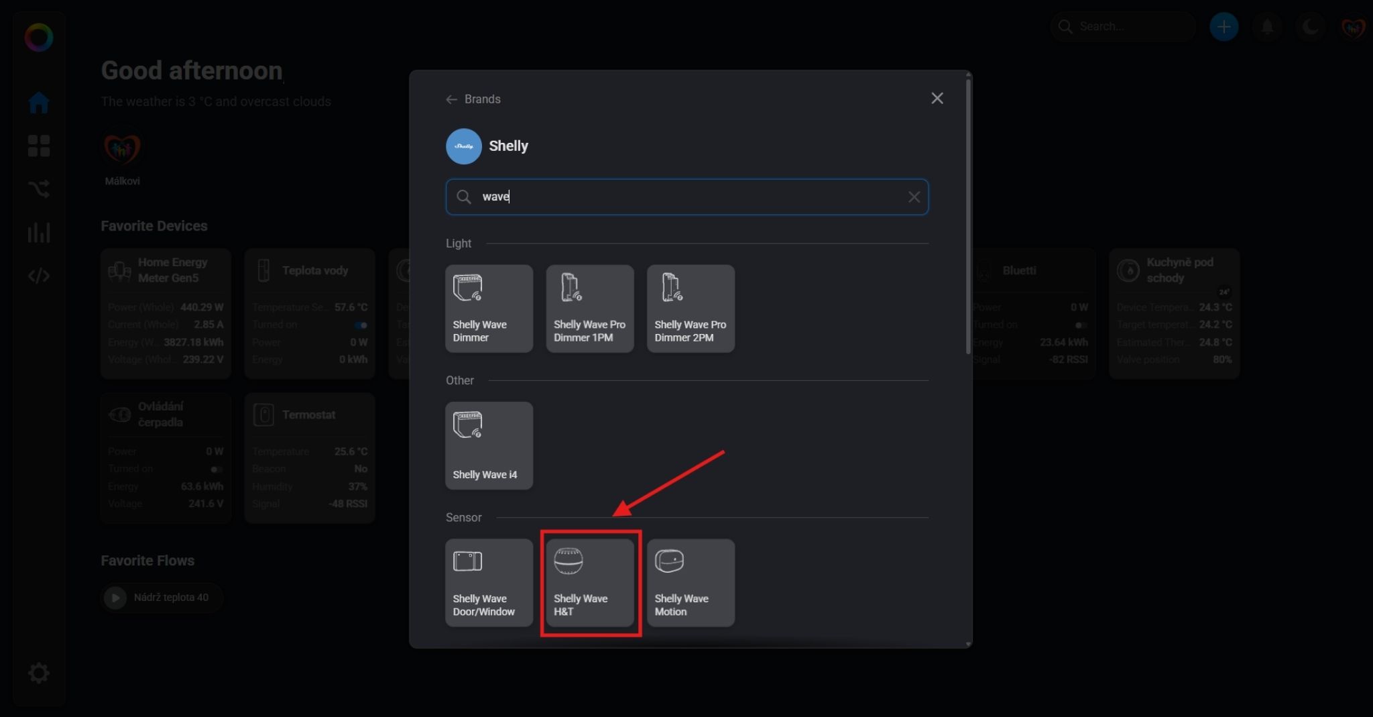
Task: Select Shelly Wave Door/Window sensor
Action: point(489,582)
